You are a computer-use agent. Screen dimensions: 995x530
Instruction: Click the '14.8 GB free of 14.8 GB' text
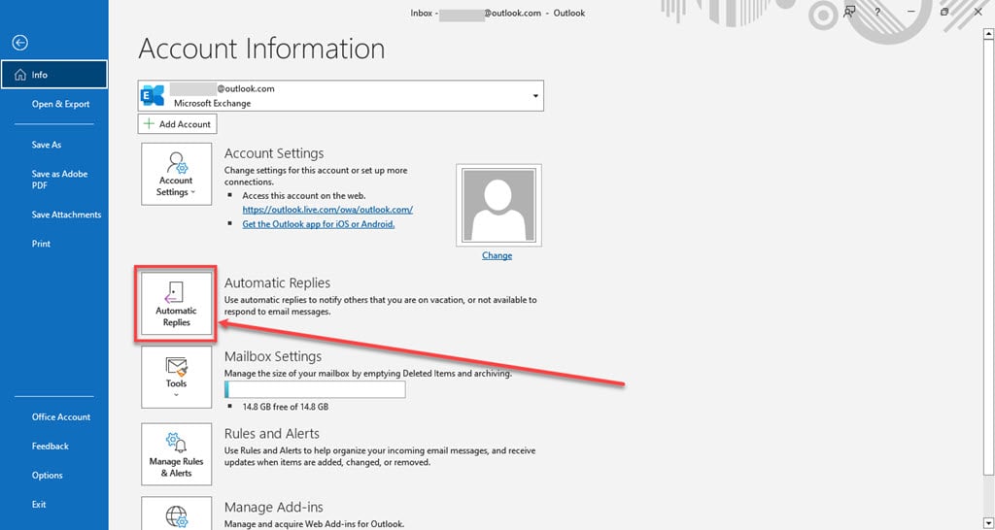pos(286,407)
